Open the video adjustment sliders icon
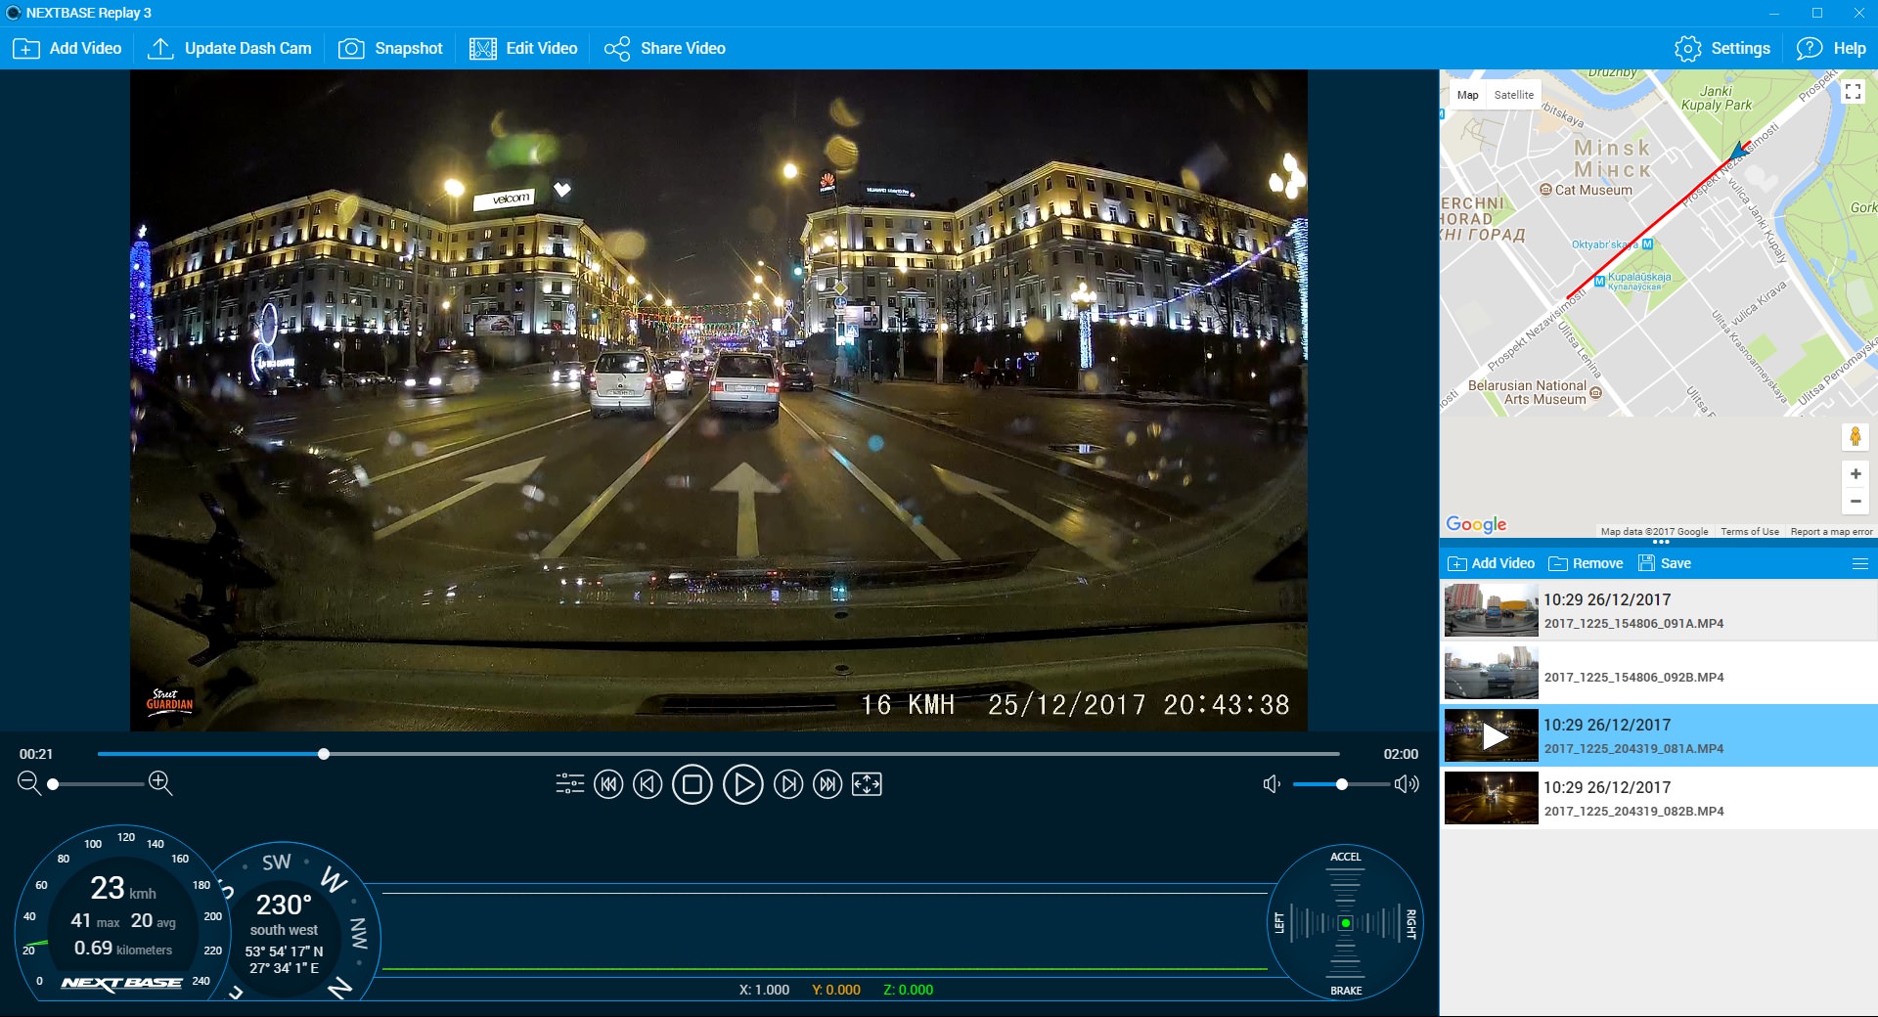 click(x=569, y=784)
